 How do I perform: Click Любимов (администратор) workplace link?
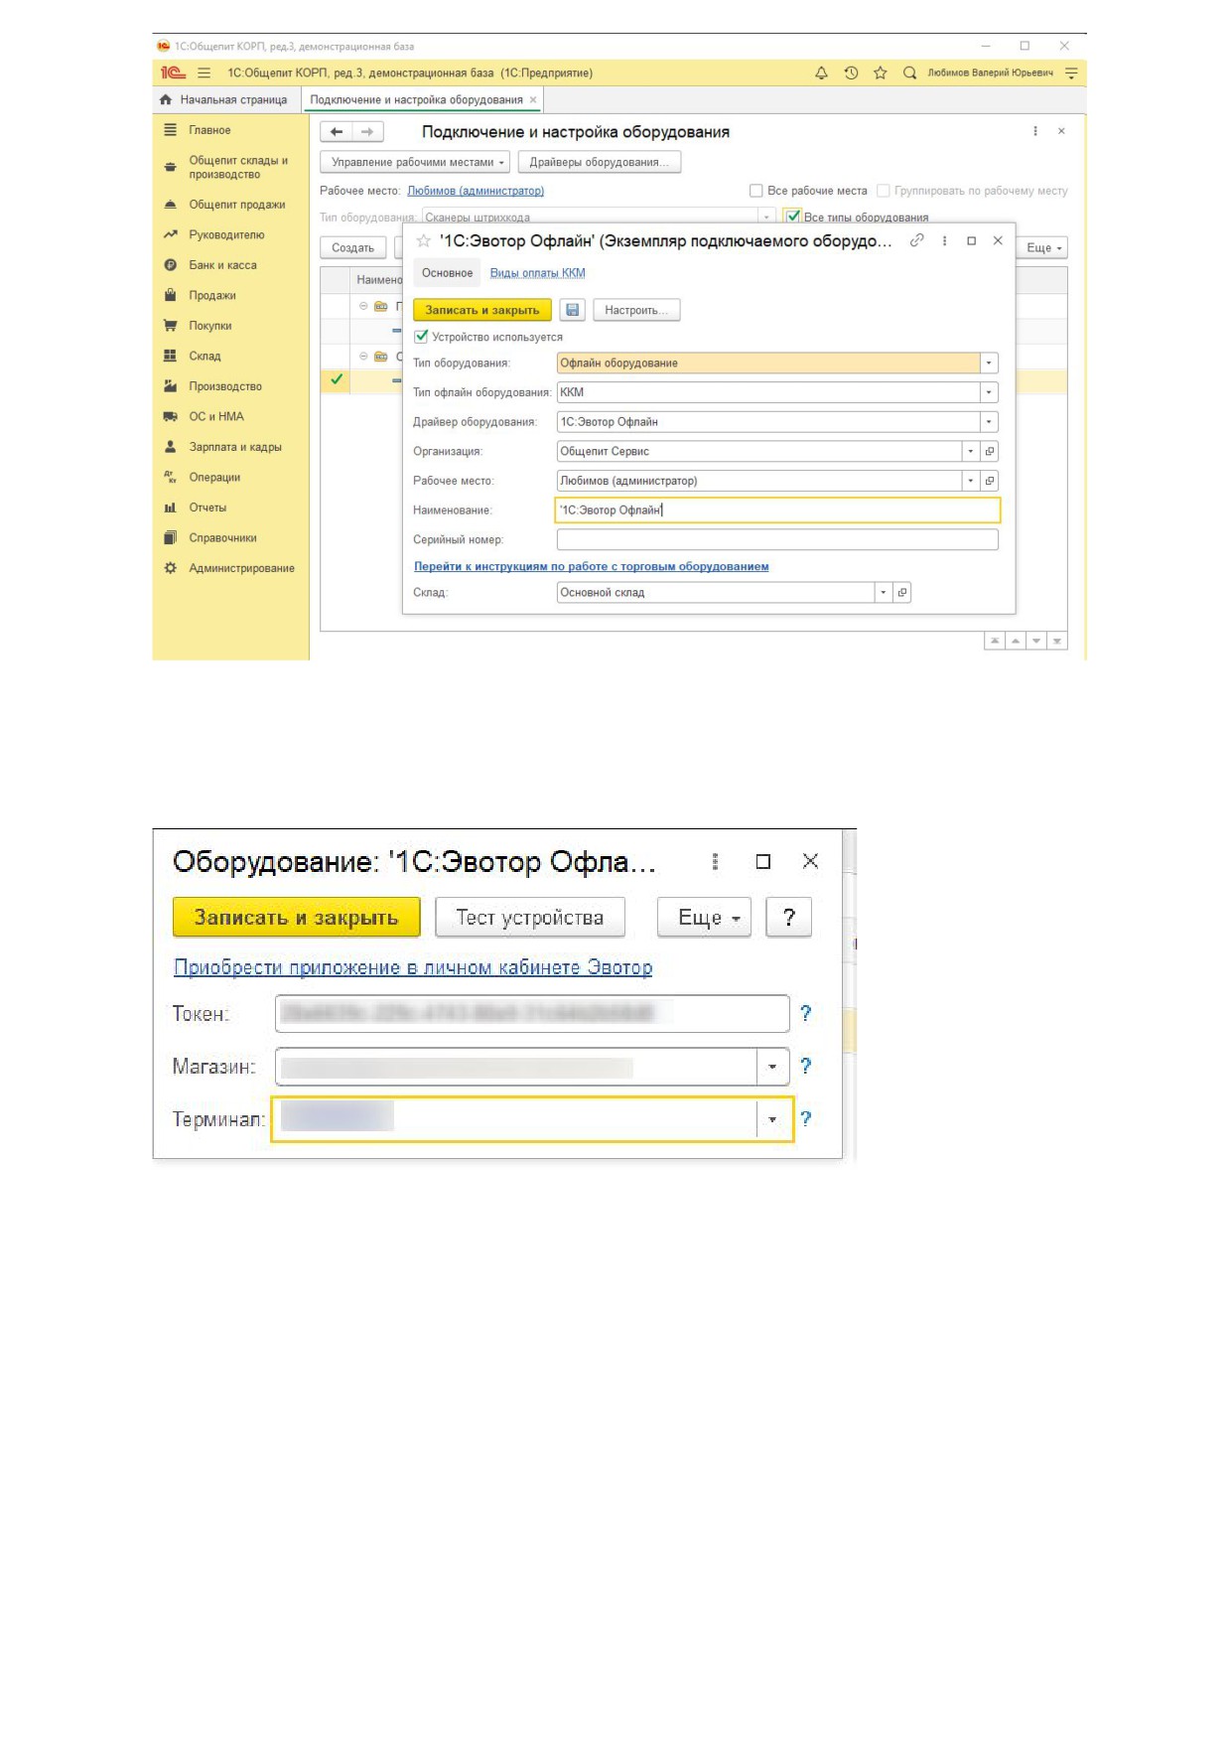click(476, 191)
